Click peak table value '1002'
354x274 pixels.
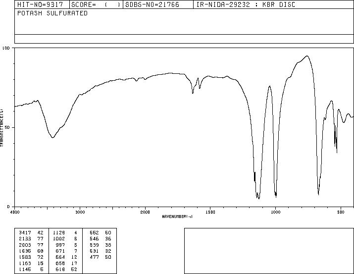[59, 239]
